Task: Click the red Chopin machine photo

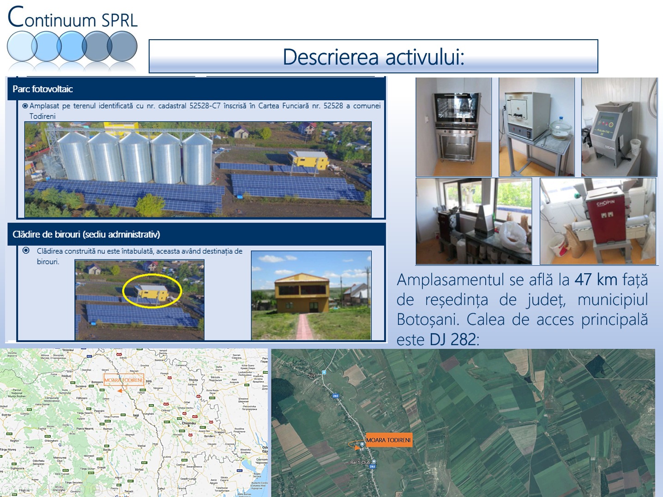Action: click(x=598, y=221)
